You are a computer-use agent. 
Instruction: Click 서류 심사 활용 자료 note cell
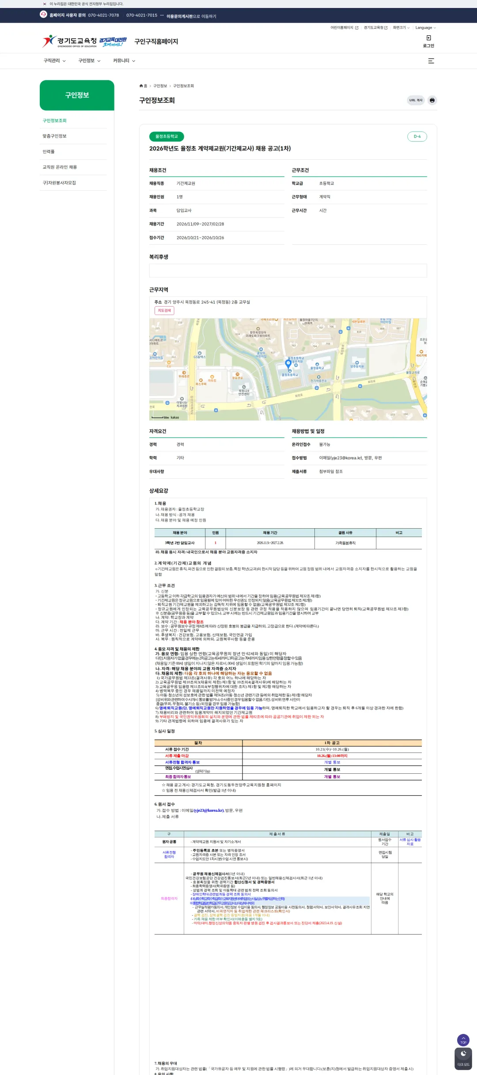pyautogui.click(x=410, y=842)
